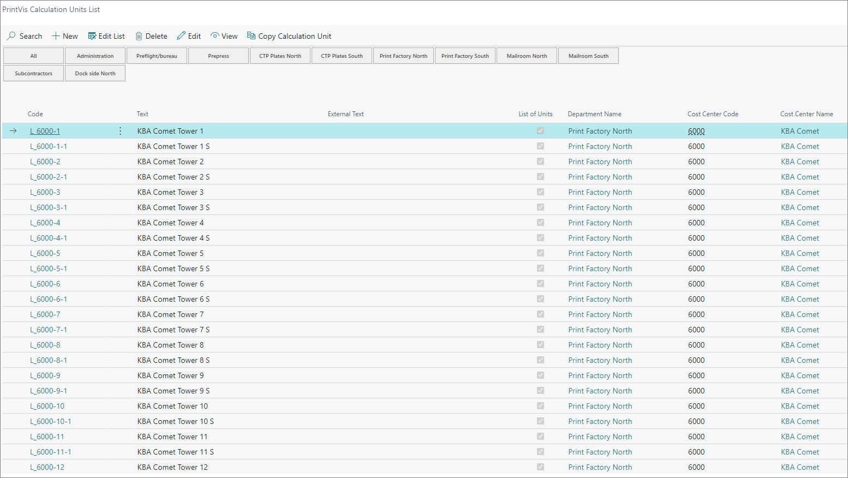848x478 pixels.
Task: Select the Administration filter tab
Action: coord(95,56)
